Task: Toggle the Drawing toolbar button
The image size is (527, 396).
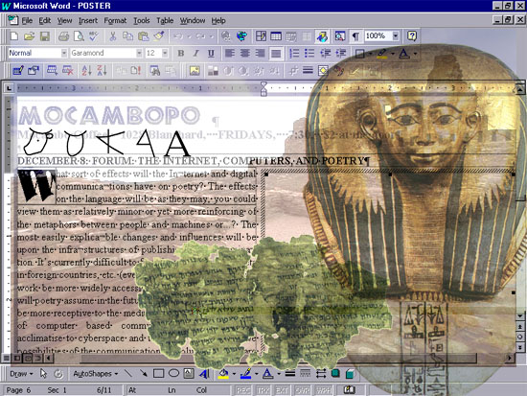Action: (322, 36)
